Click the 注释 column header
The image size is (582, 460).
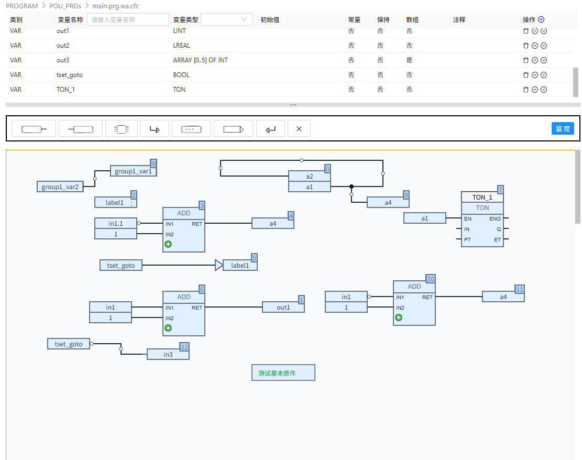click(459, 20)
